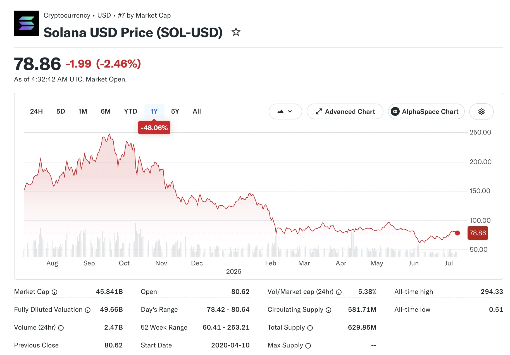Click Circulating Supply info icon
The width and height of the screenshot is (510, 355).
pos(328,310)
